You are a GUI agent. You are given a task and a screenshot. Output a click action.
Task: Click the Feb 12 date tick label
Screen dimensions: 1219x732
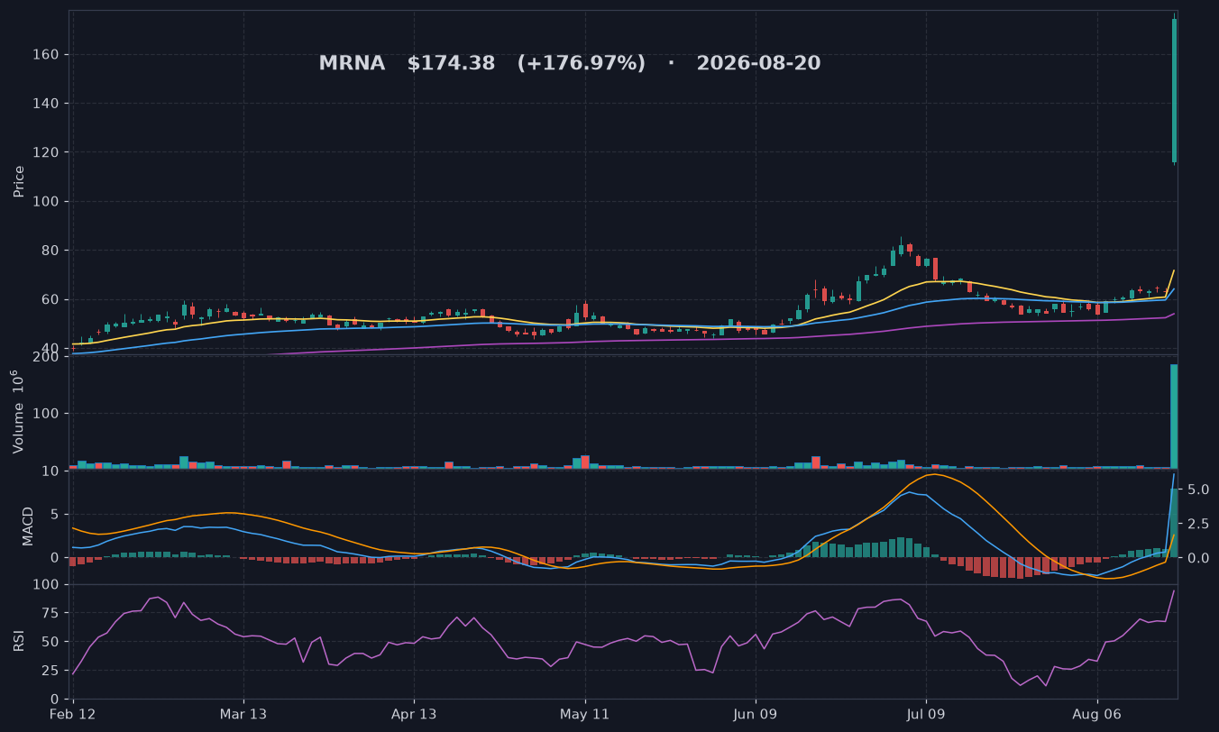pos(73,714)
